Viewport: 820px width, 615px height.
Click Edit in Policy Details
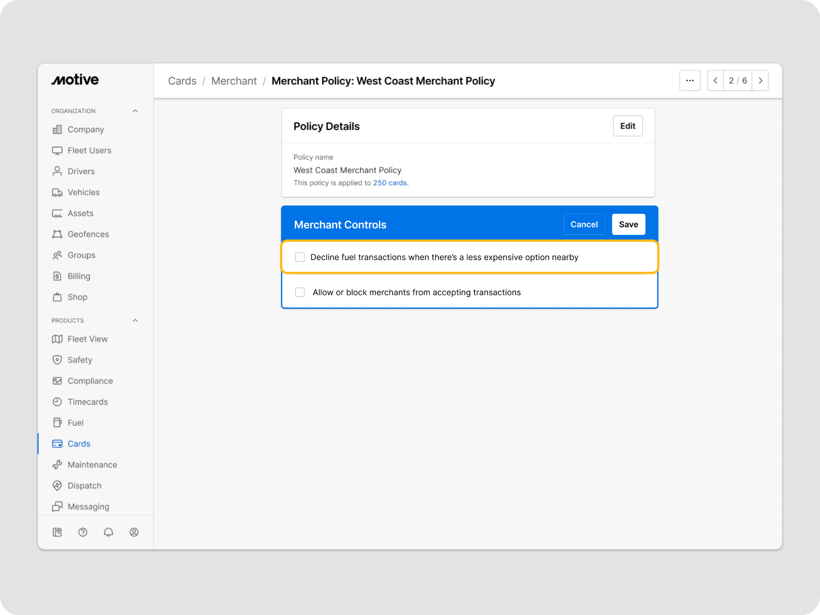click(x=628, y=126)
